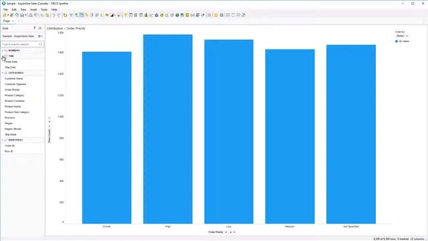This screenshot has height=241, width=428.
Task: Add a new page with the plus tab
Action: [x=19, y=21]
